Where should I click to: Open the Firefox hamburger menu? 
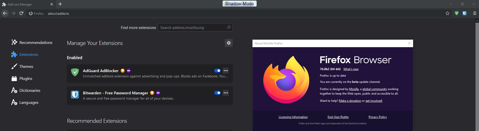click(x=475, y=13)
